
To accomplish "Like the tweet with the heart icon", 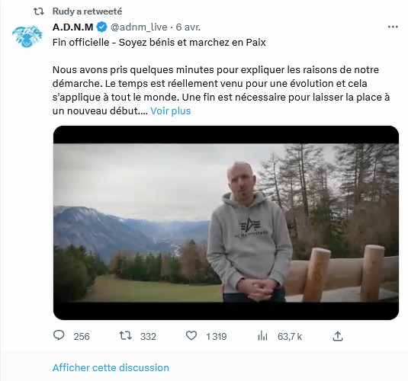I will [x=191, y=336].
